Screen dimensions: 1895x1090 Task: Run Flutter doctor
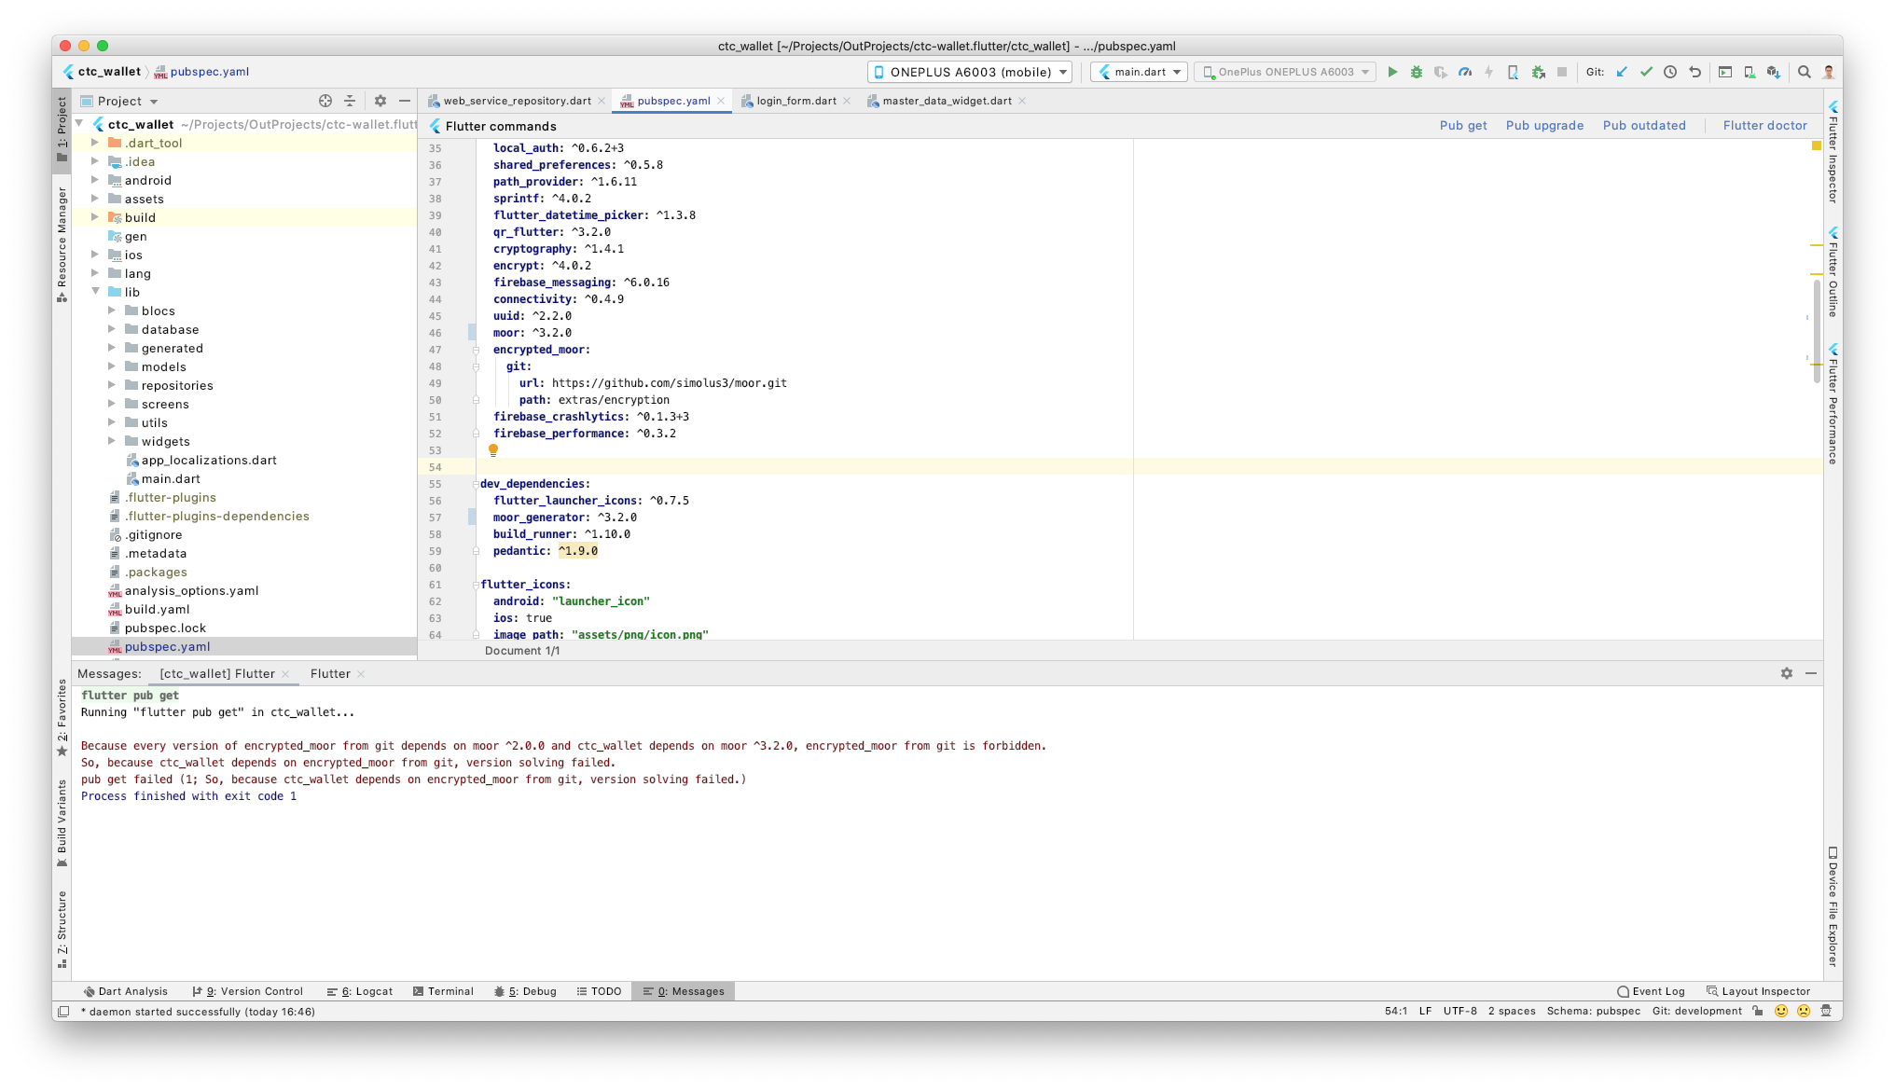coord(1764,125)
